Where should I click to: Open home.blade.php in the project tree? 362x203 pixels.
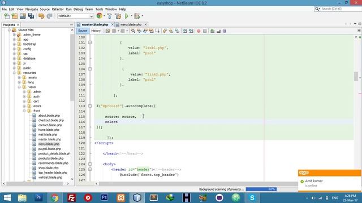[x=49, y=130]
